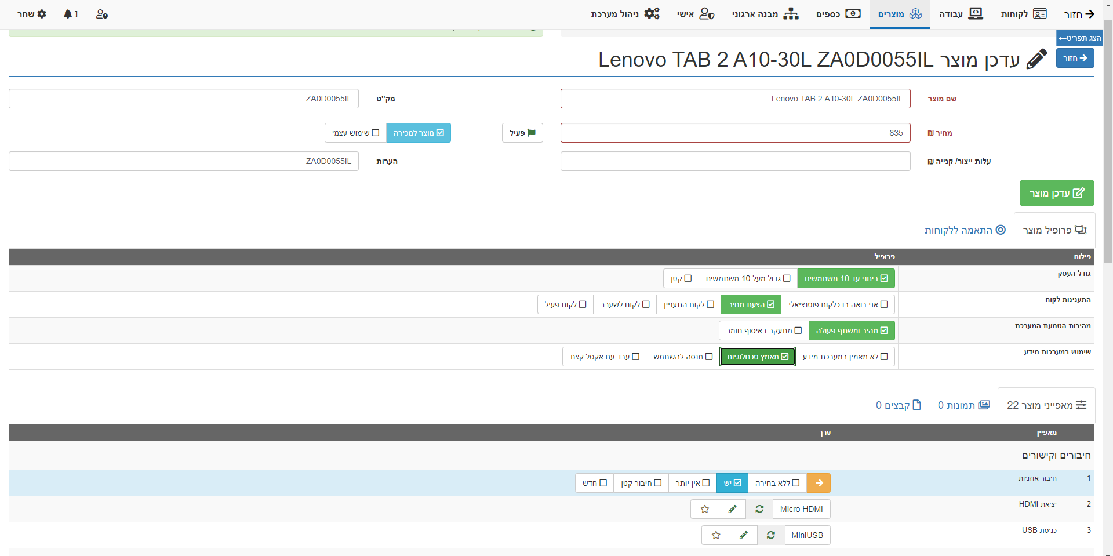Toggle the פעיל active flag button

point(522,133)
